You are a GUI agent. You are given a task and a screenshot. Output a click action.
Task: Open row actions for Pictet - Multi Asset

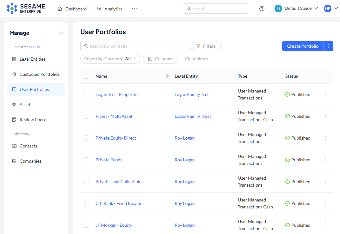(325, 116)
